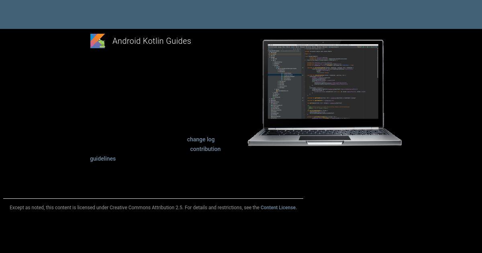Click the Kotlin Android logo icon
The width and height of the screenshot is (482, 253).
click(x=98, y=41)
